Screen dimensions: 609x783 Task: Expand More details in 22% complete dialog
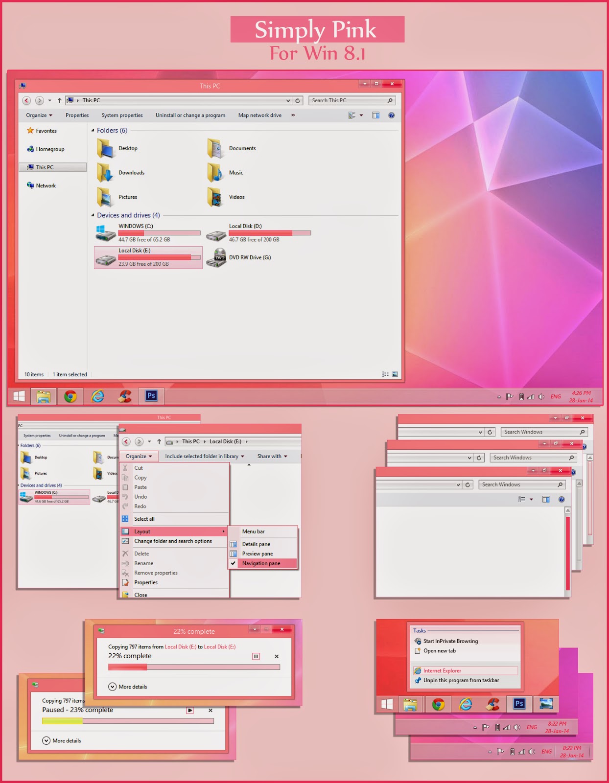point(128,687)
